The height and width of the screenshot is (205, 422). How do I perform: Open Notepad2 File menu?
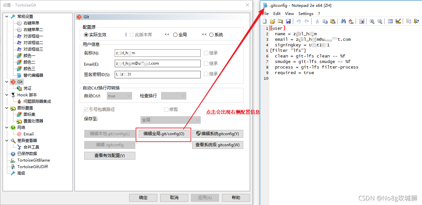pyautogui.click(x=265, y=13)
